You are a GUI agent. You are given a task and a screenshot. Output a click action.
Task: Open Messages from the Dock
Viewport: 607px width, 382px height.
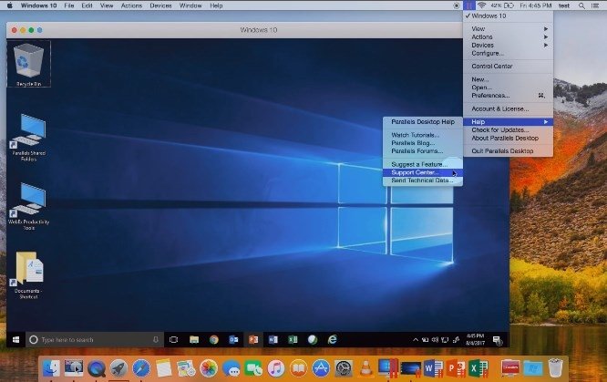coord(231,368)
